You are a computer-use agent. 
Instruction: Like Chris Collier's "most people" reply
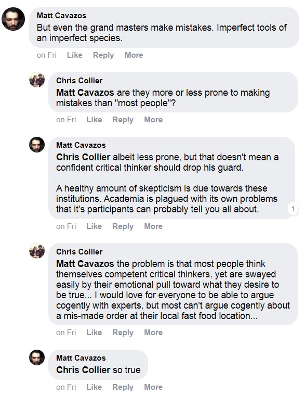(x=94, y=120)
